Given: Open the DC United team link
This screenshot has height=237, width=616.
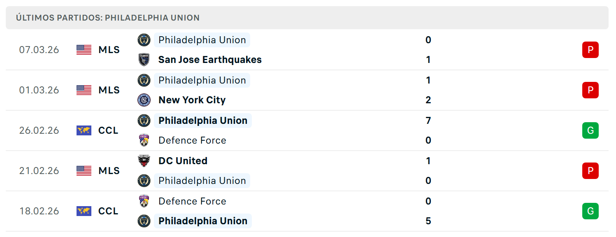Looking at the screenshot, I should tap(183, 161).
